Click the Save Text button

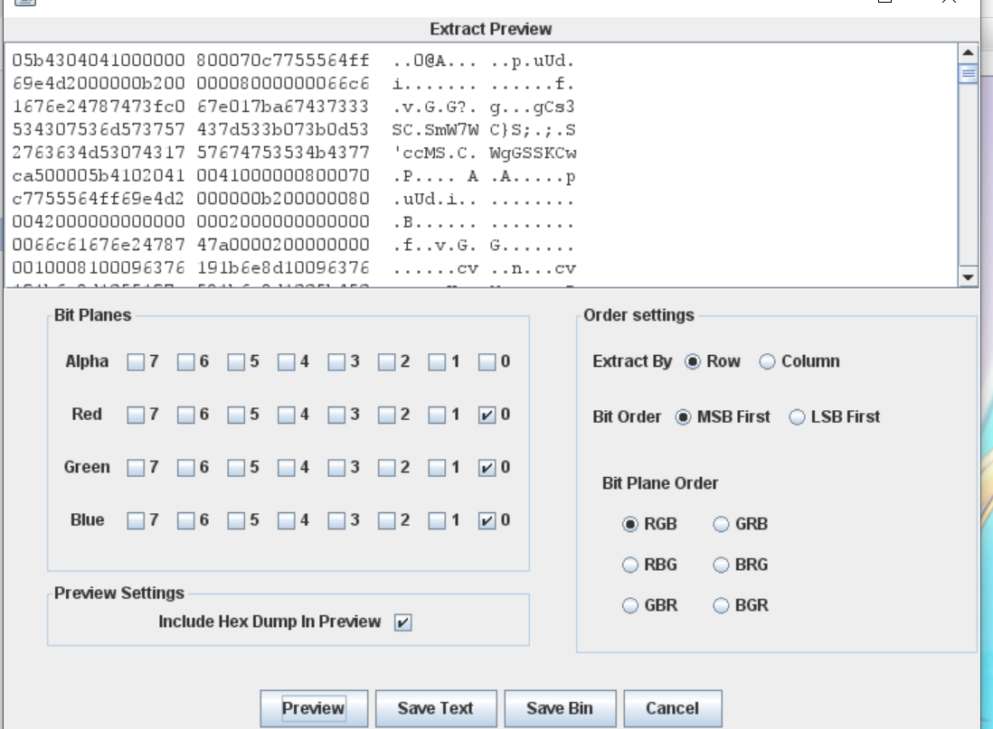(435, 708)
